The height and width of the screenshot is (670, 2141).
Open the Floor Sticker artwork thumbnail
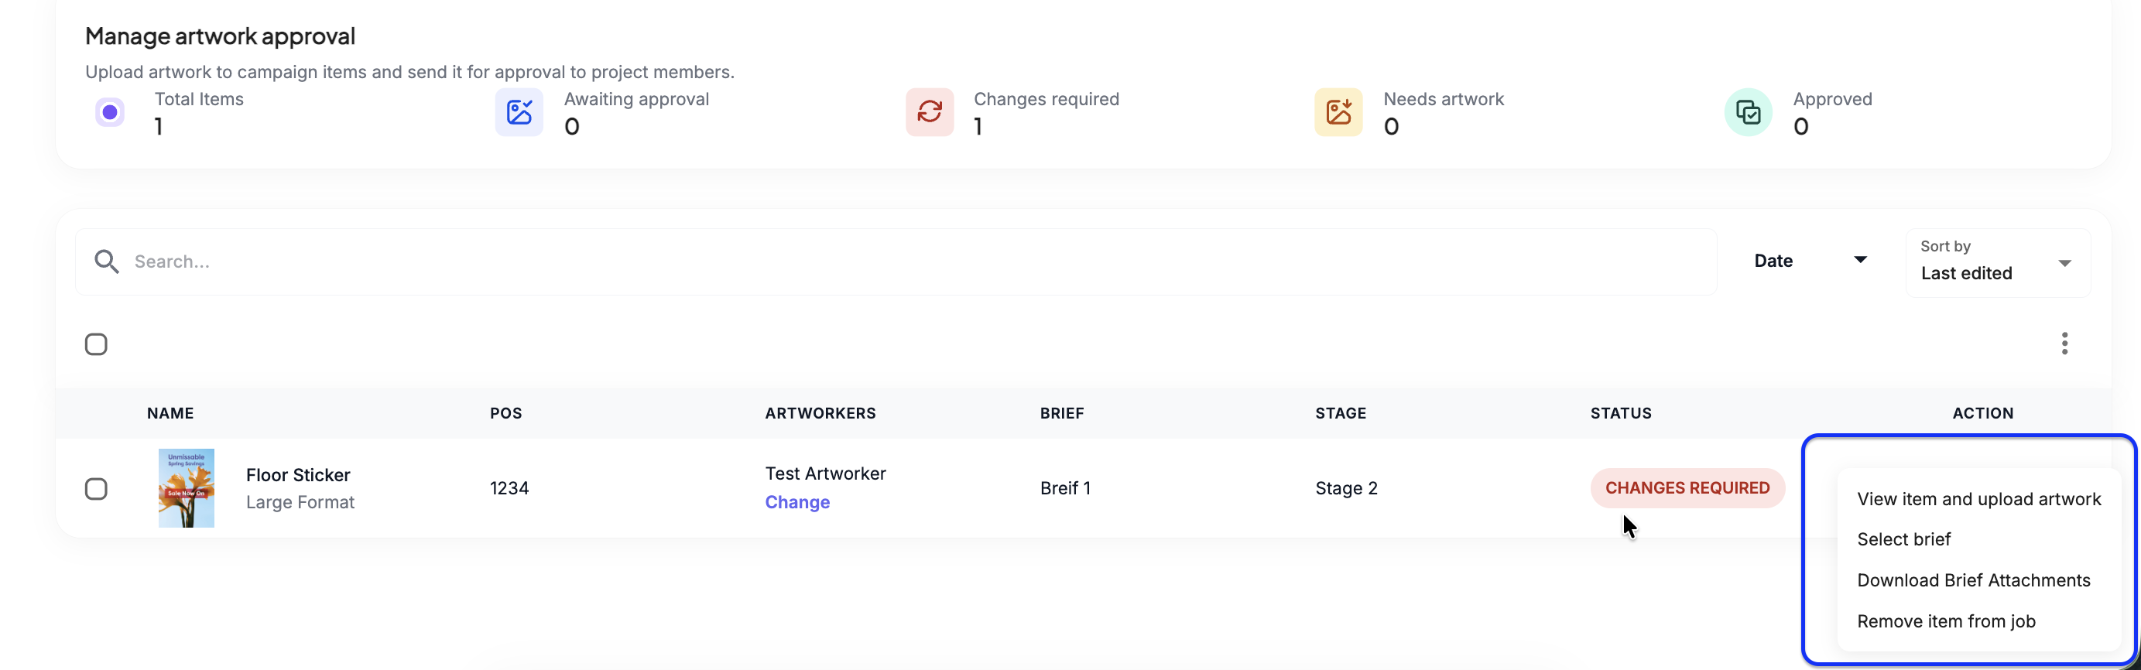[187, 488]
